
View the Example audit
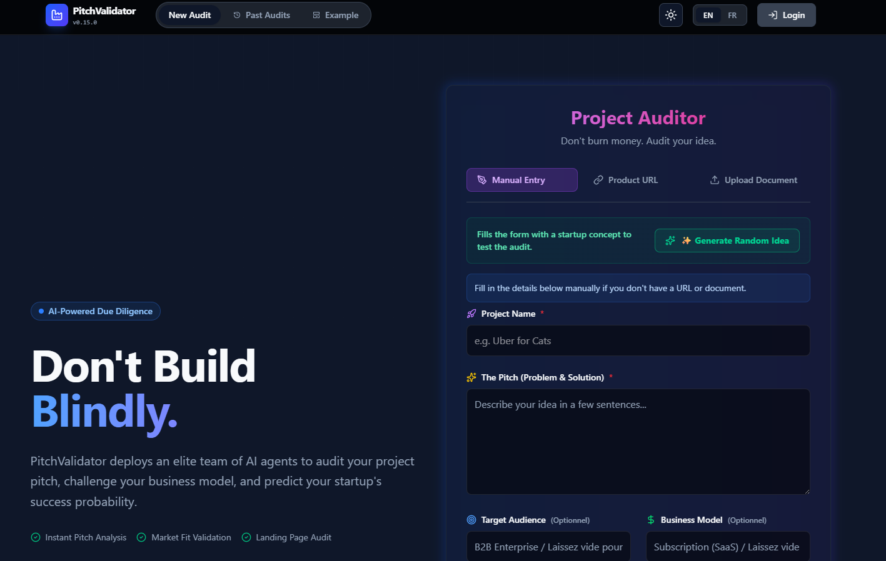(x=336, y=14)
